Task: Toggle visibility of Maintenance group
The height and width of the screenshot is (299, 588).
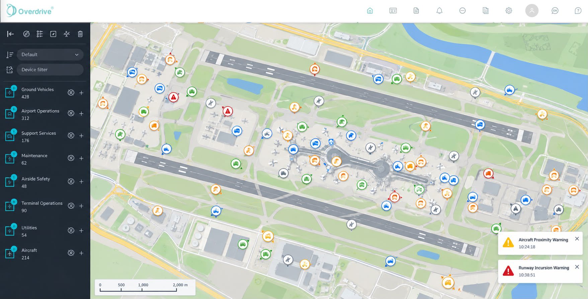Action: 71,158
